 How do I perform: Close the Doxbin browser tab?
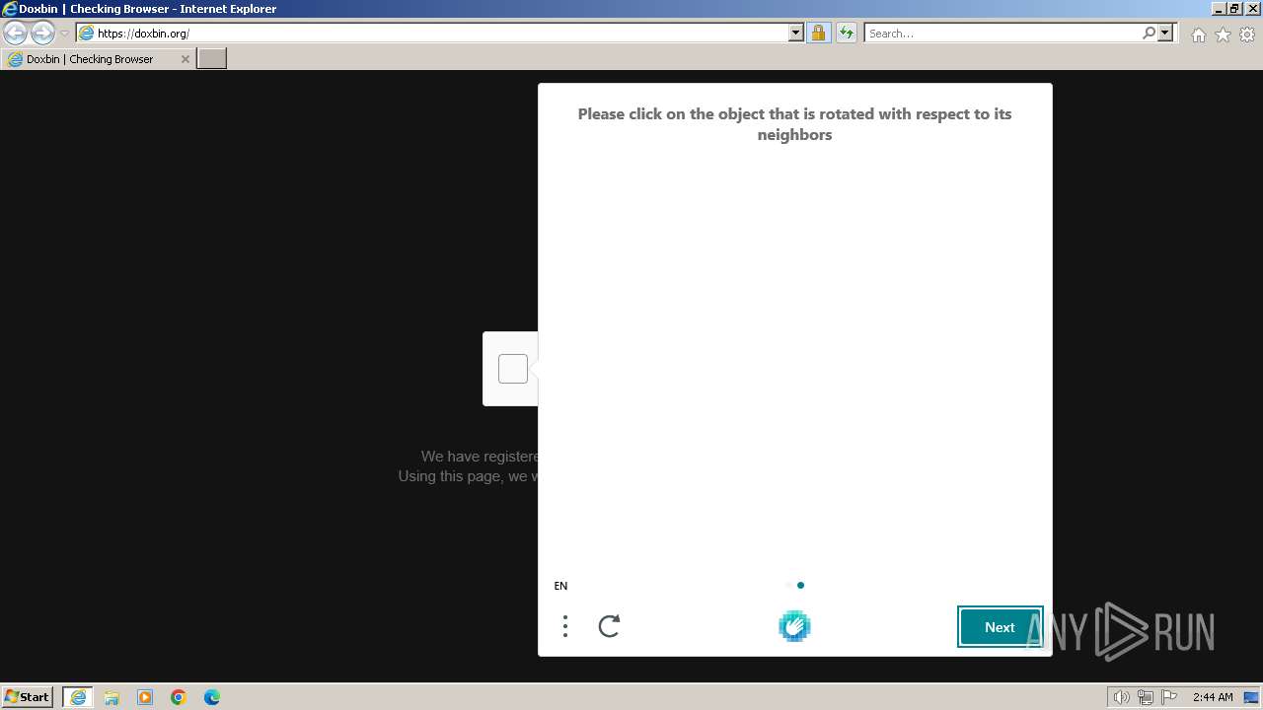click(185, 59)
